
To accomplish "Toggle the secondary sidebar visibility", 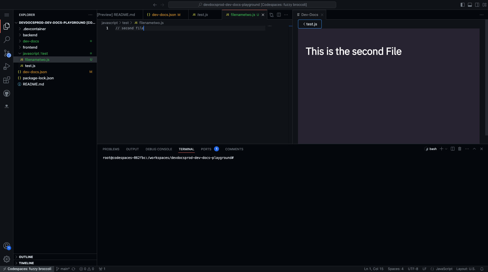I will [x=477, y=5].
